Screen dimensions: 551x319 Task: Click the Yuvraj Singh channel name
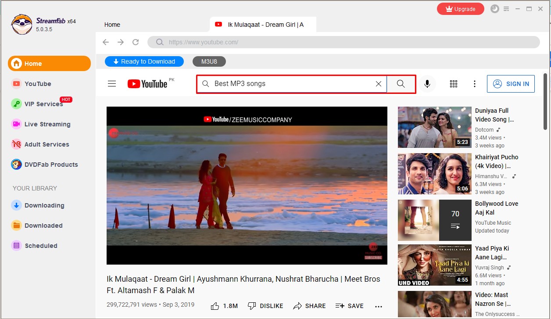click(x=490, y=267)
